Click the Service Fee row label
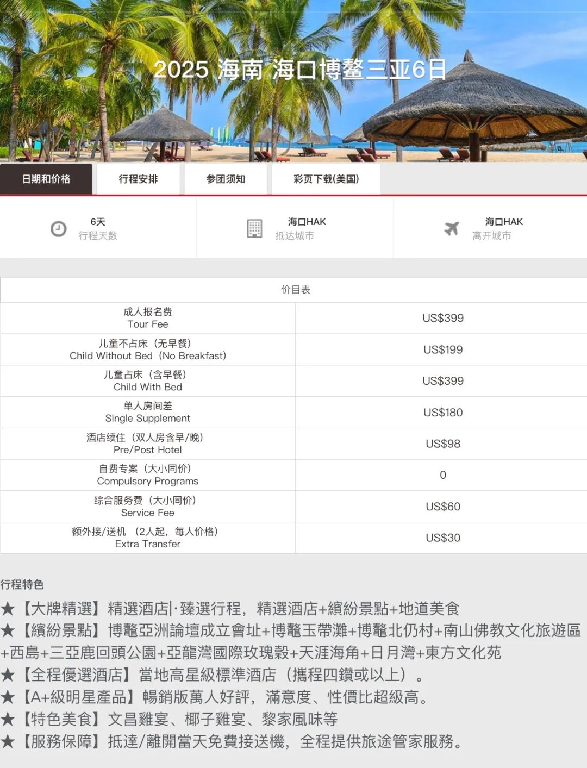This screenshot has width=587, height=768. tap(148, 506)
